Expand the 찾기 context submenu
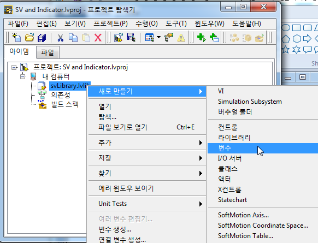This screenshot has width=318, height=243. point(147,173)
